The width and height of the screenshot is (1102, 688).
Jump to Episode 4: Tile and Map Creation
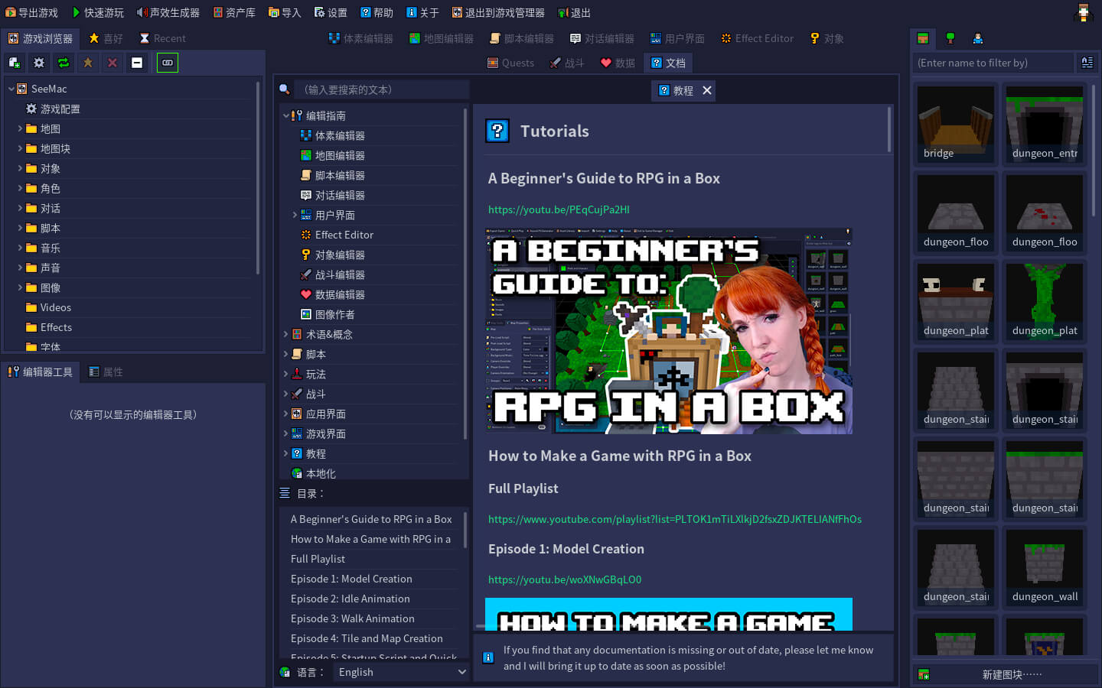pyautogui.click(x=367, y=638)
